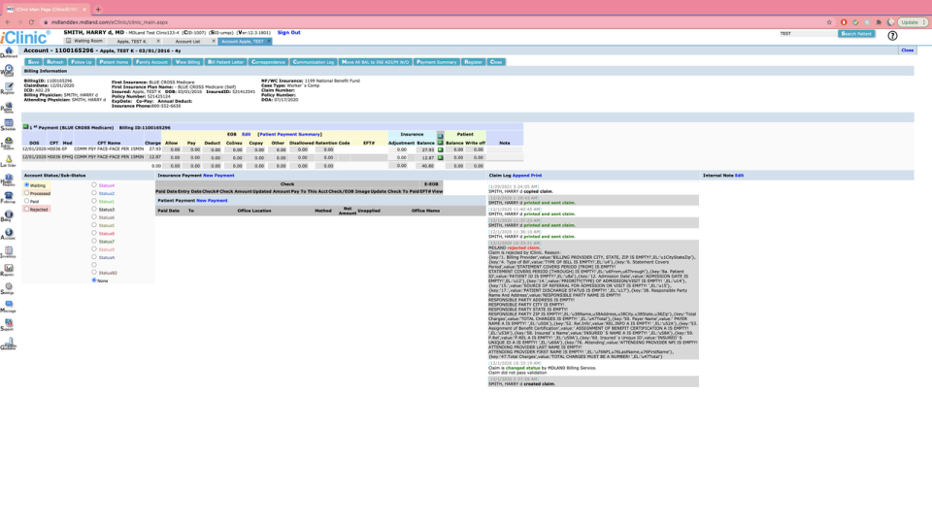Image resolution: width=932 pixels, height=524 pixels.
Task: Open the Lab Order sidebar icon
Action: tap(9, 161)
